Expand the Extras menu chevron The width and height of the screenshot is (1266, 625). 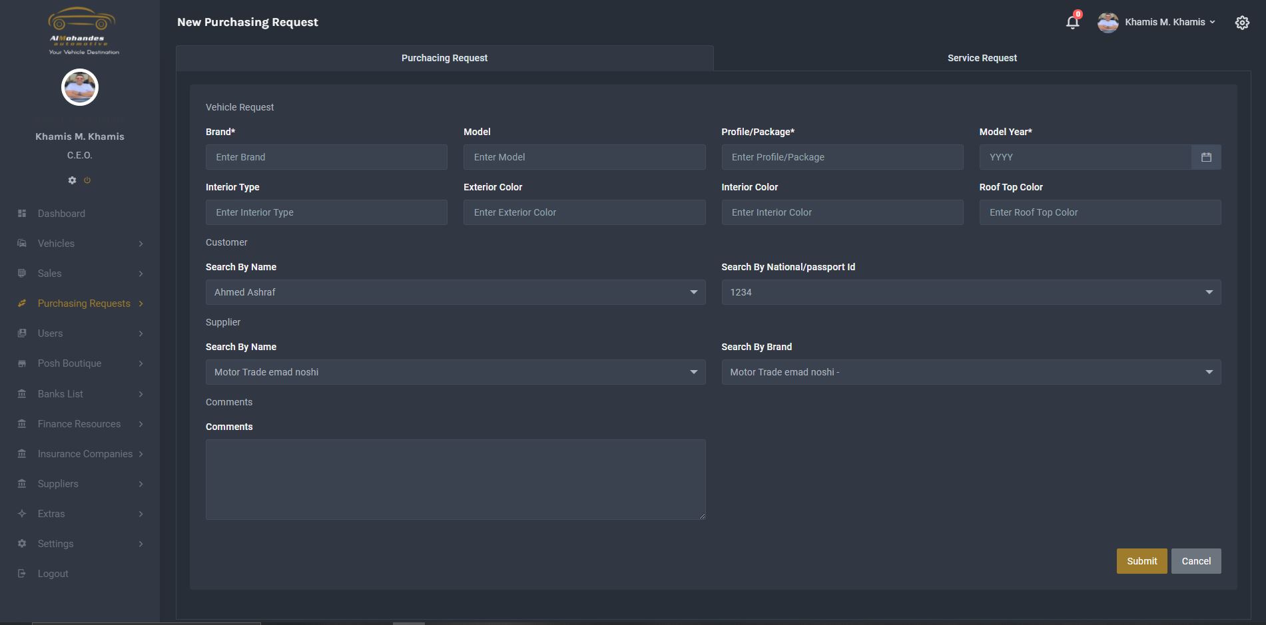click(141, 514)
